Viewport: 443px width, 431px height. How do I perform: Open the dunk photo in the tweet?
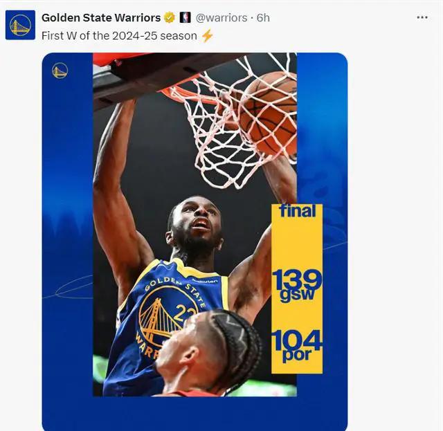[195, 224]
